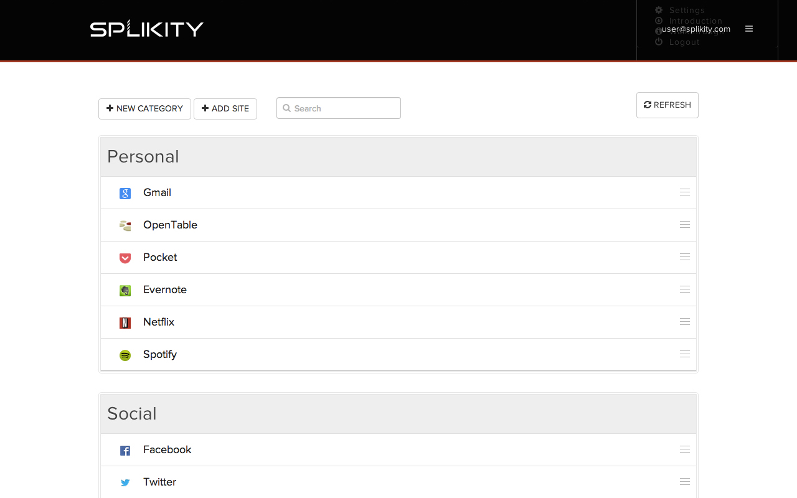
Task: Open the hamburger menu beside the email
Action: point(749,29)
